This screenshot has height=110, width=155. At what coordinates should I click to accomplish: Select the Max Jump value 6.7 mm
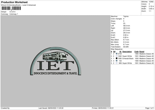126,44
